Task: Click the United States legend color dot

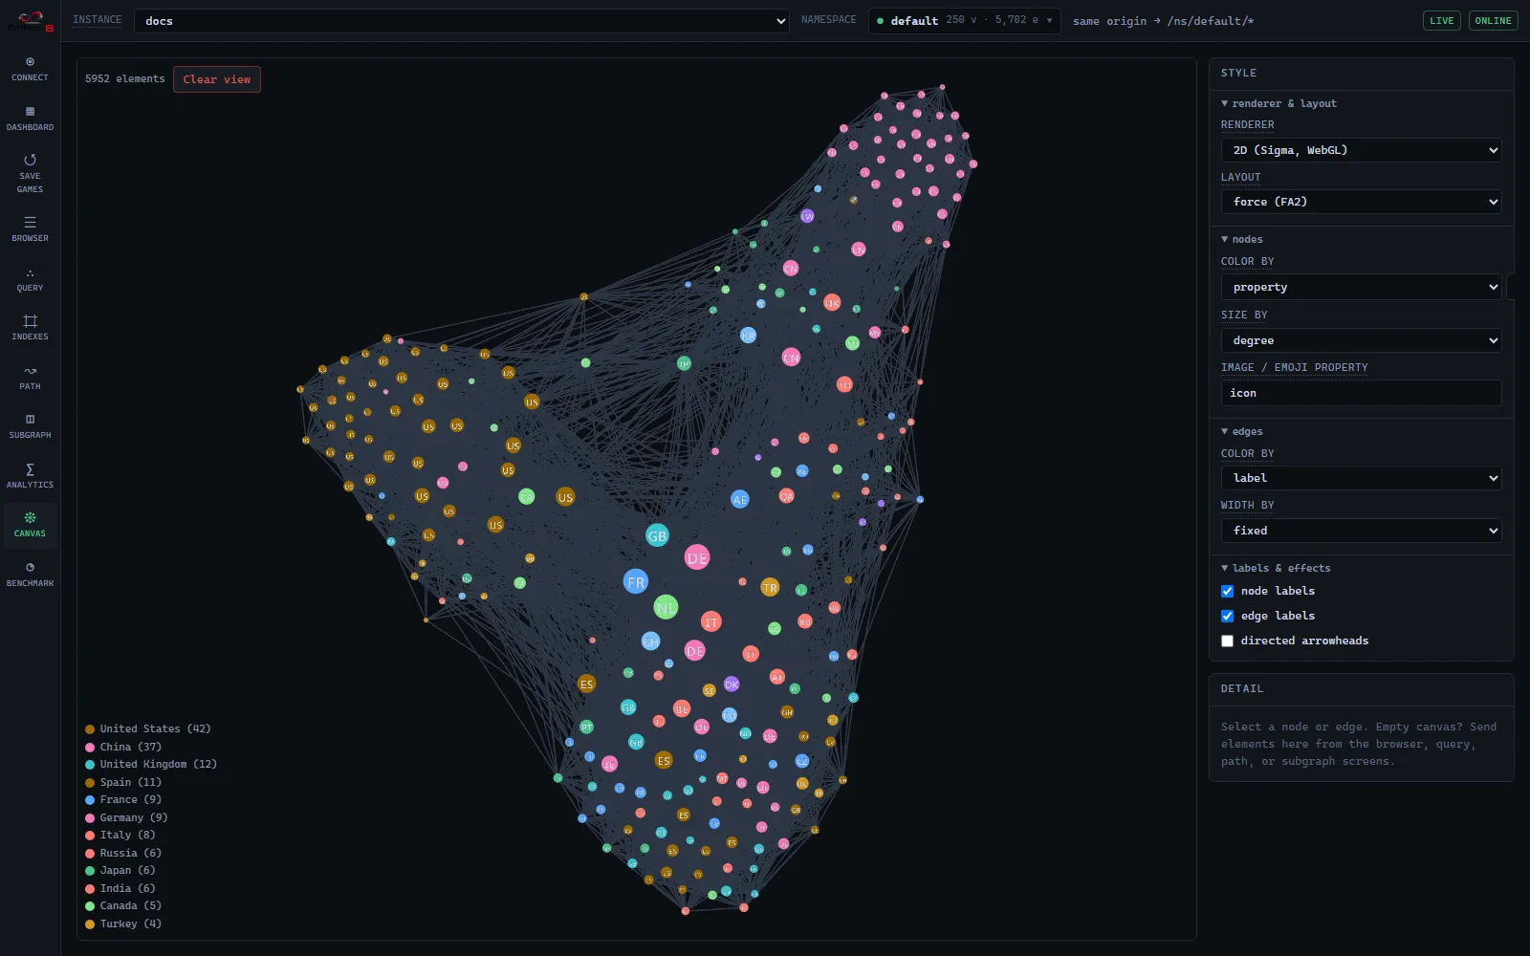Action: coord(90,729)
